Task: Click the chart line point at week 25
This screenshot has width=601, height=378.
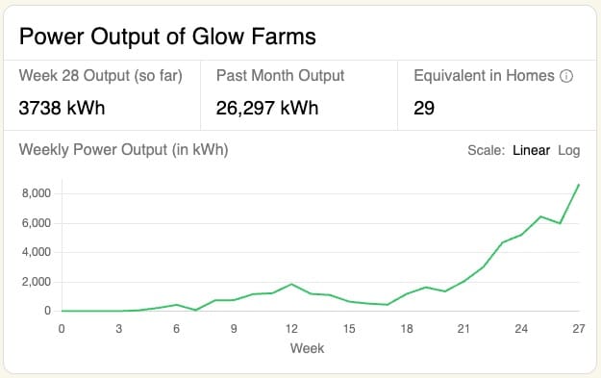Action: pyautogui.click(x=540, y=216)
